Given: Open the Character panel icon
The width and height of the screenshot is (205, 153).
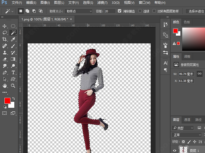Looking at the screenshot, I should pyautogui.click(x=165, y=63).
